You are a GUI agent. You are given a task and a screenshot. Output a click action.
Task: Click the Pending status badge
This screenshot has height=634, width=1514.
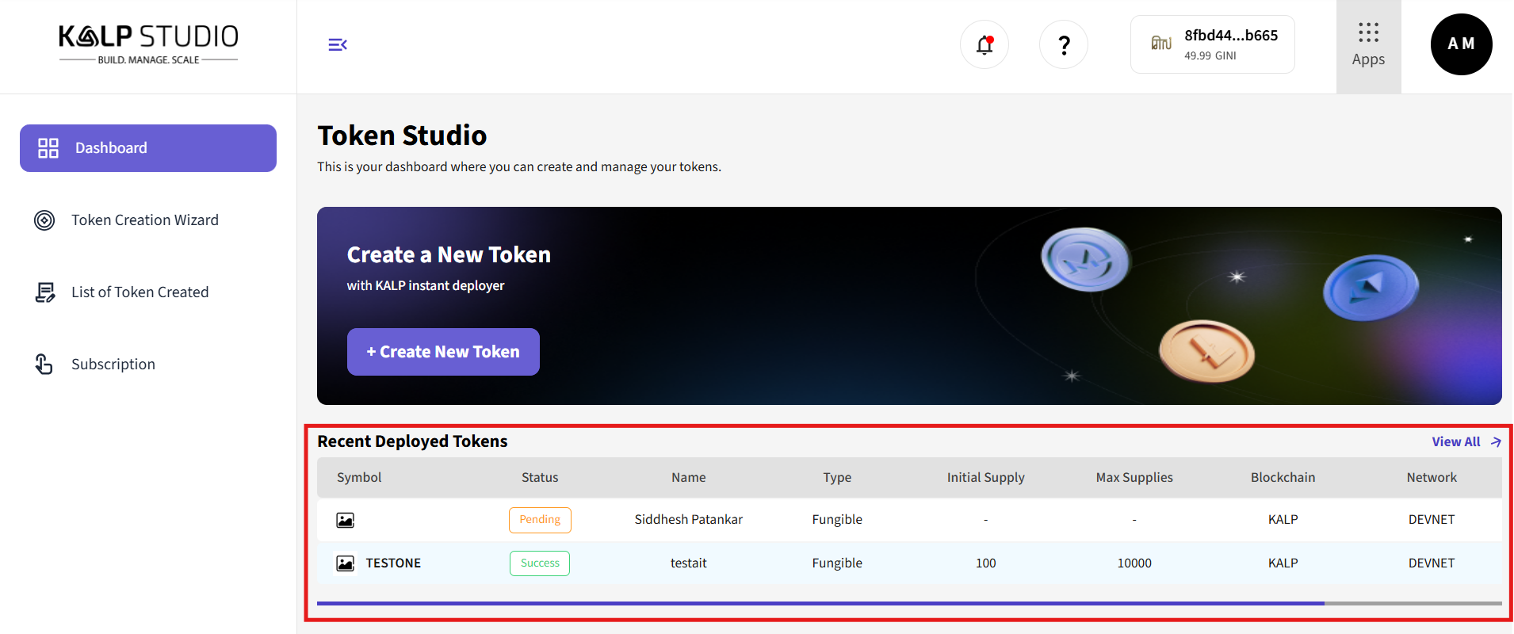540,520
